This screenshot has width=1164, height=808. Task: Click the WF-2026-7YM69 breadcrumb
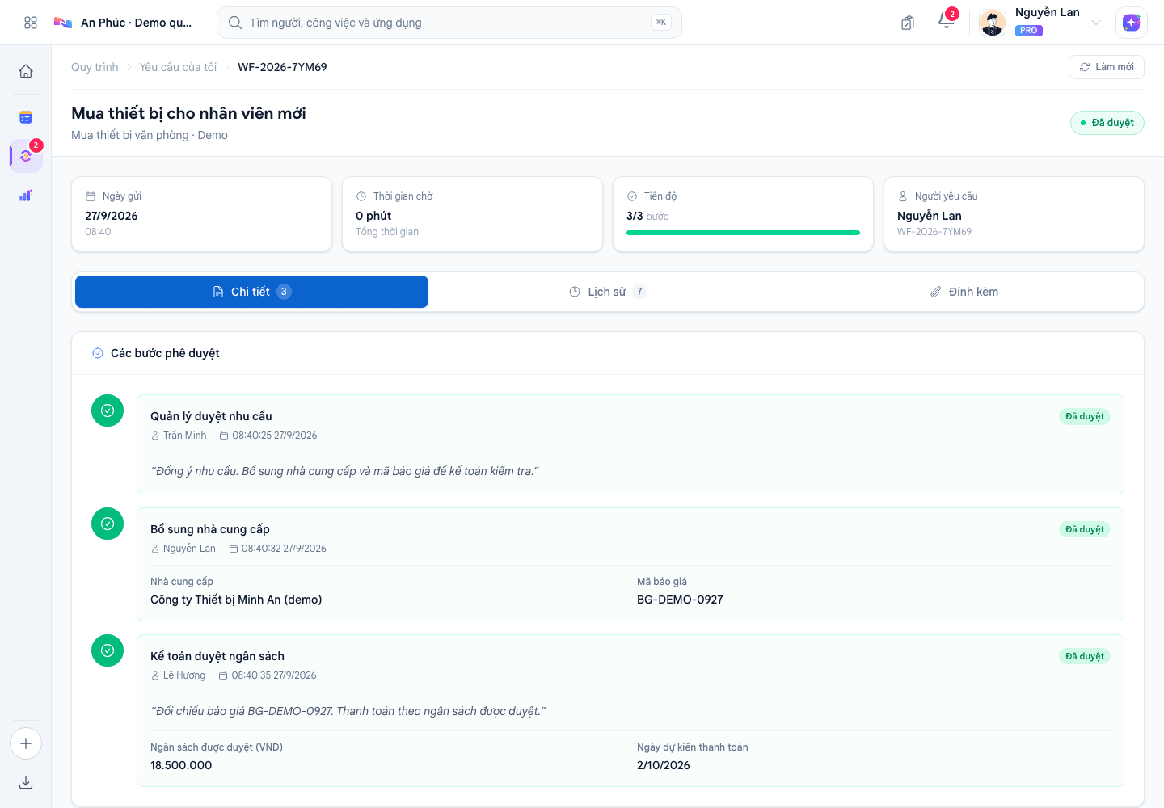[x=282, y=67]
